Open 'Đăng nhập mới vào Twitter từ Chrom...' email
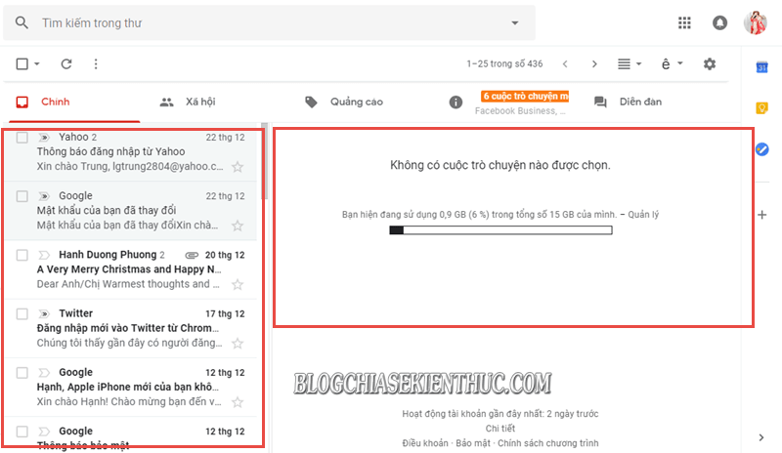782x453 pixels. (128, 328)
